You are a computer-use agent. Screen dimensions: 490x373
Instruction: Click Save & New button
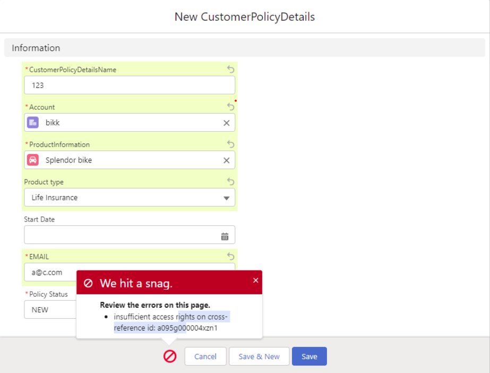click(259, 356)
